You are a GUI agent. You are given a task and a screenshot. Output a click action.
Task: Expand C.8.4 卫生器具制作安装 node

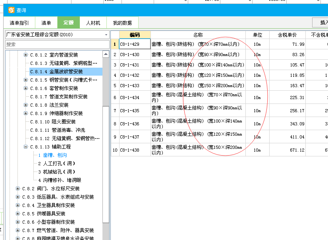[18, 205]
